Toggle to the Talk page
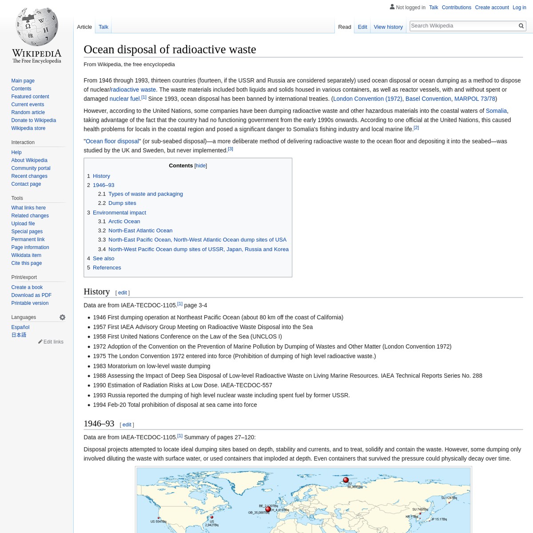This screenshot has height=533, width=533. pyautogui.click(x=103, y=27)
